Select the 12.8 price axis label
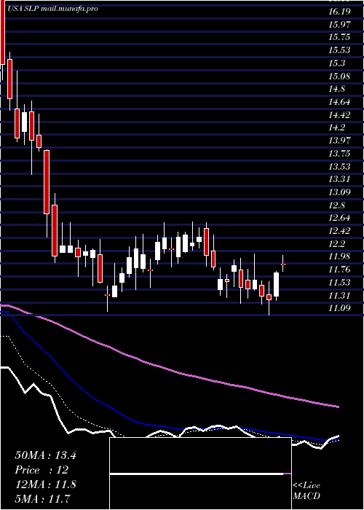 337,205
